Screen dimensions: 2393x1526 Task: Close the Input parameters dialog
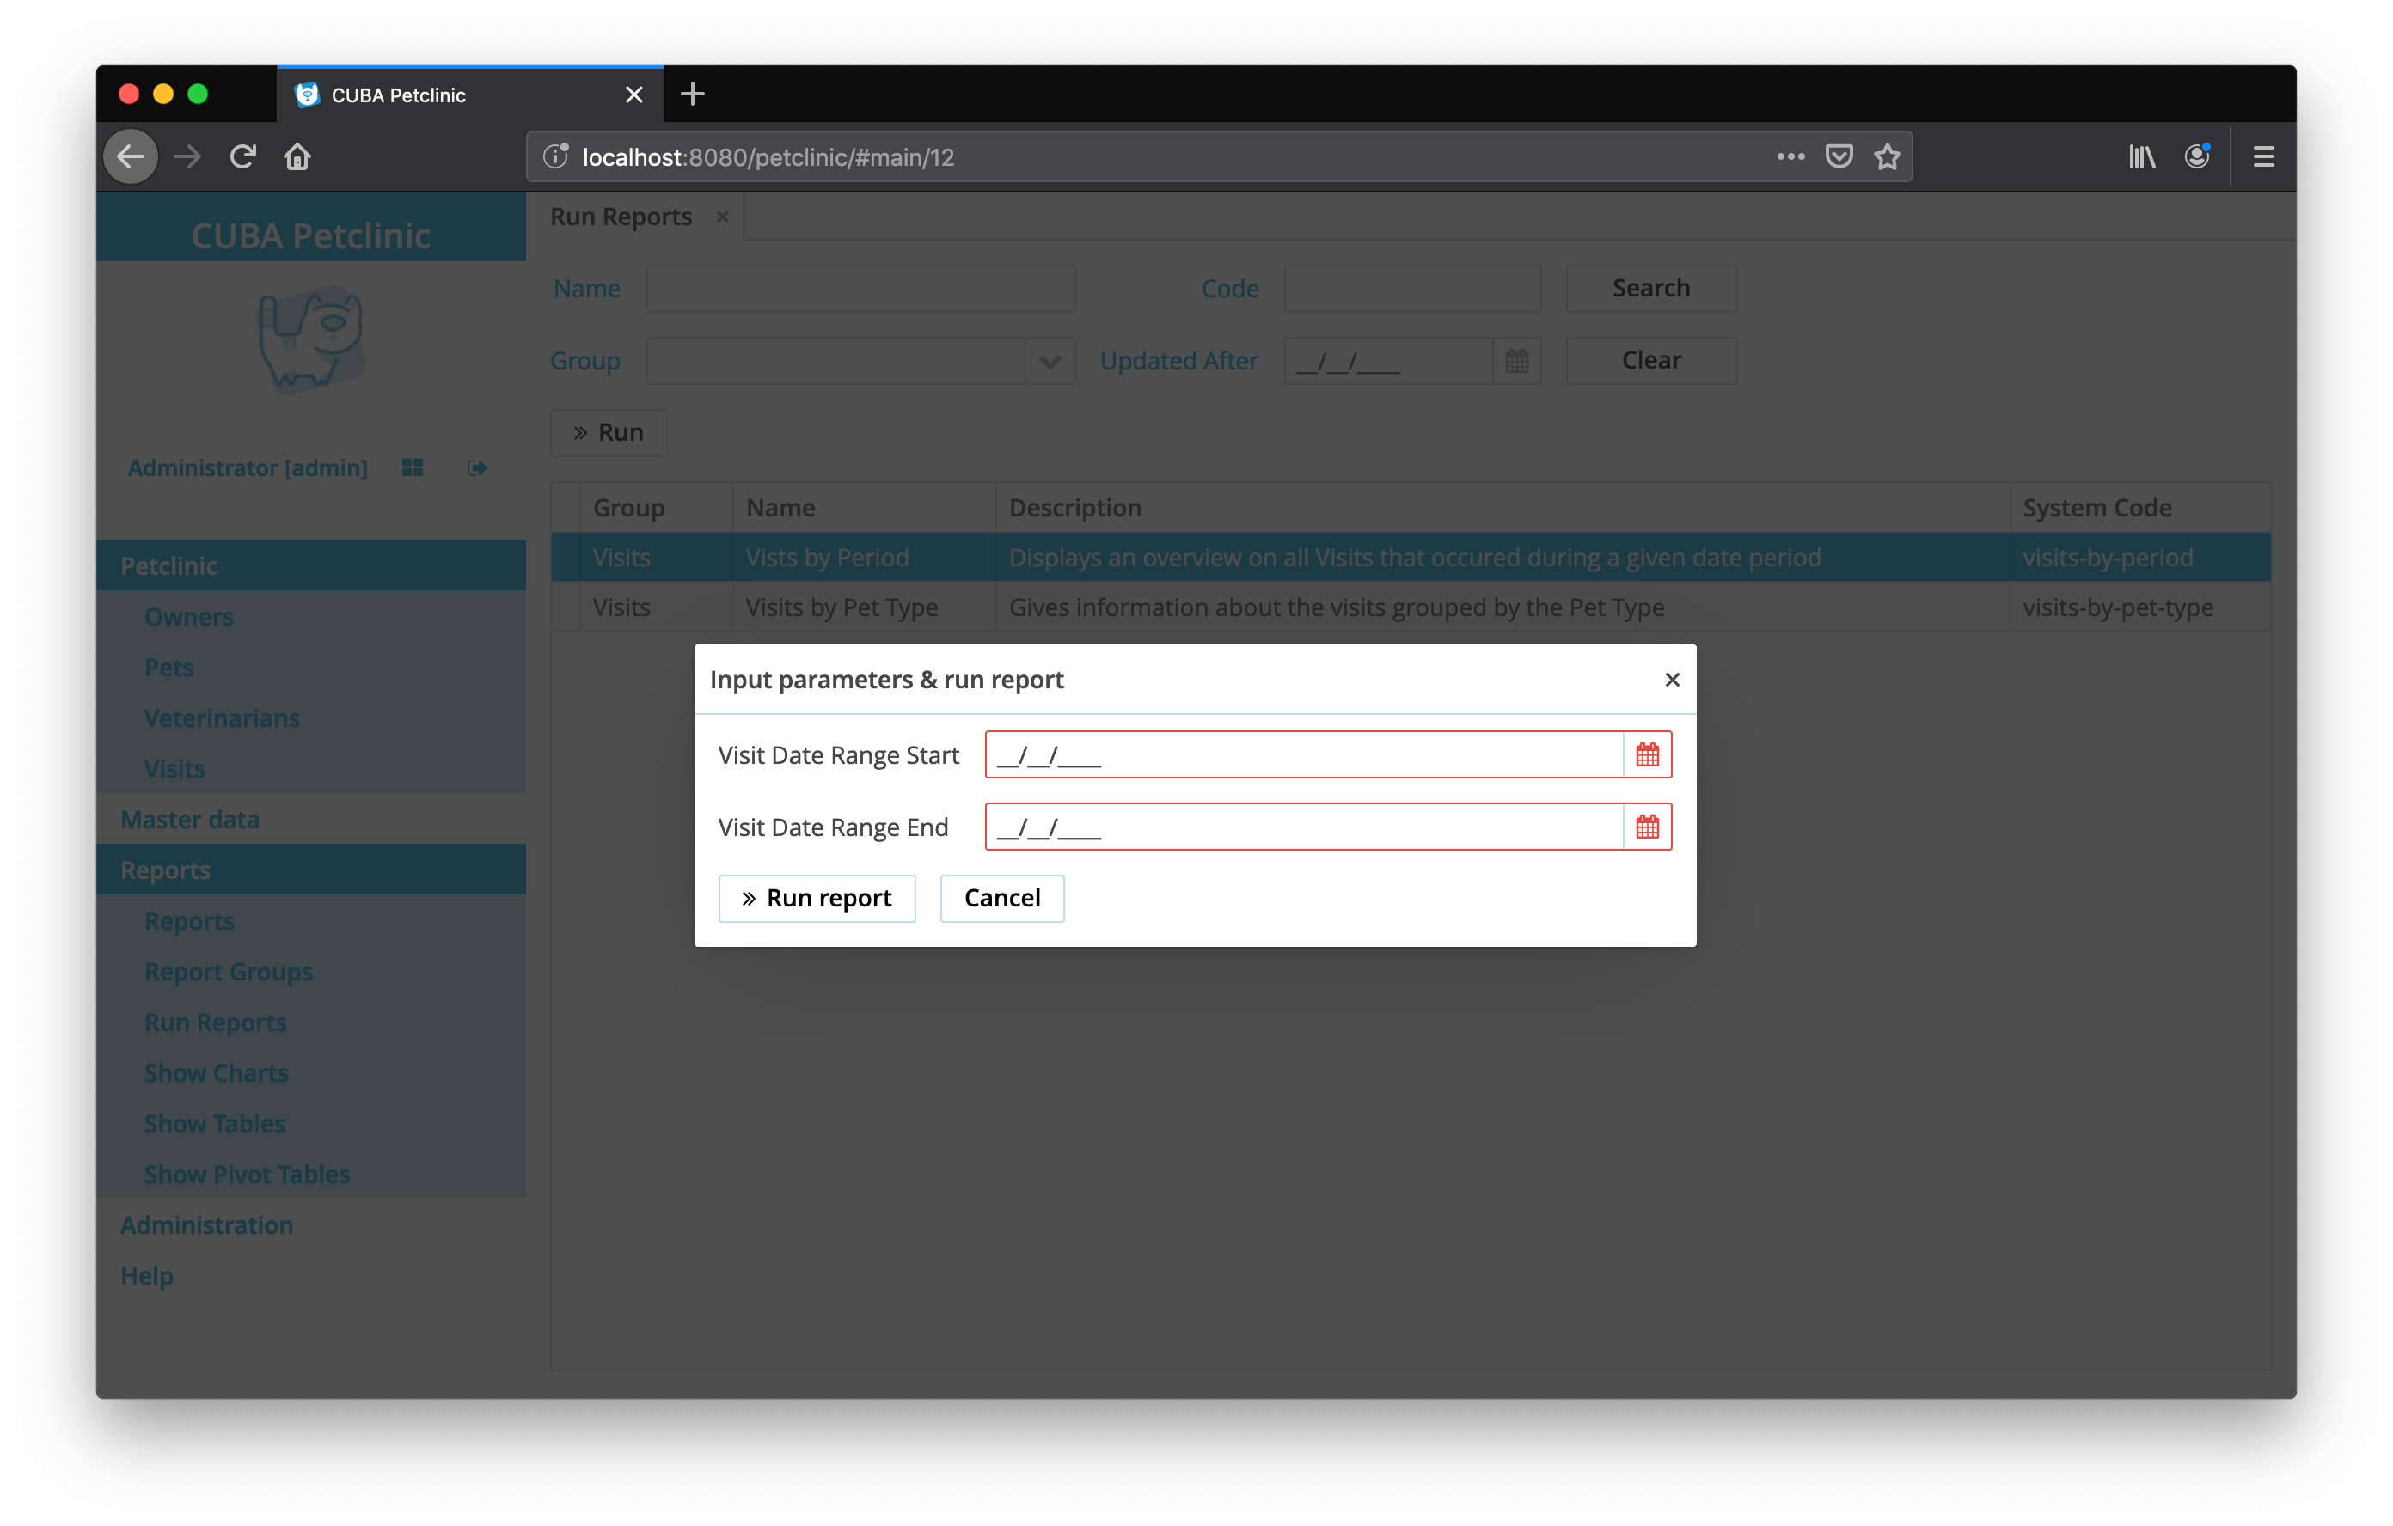tap(1672, 680)
